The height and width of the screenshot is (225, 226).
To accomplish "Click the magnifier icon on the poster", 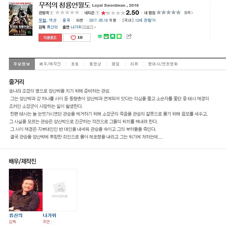I will [x=29, y=32].
